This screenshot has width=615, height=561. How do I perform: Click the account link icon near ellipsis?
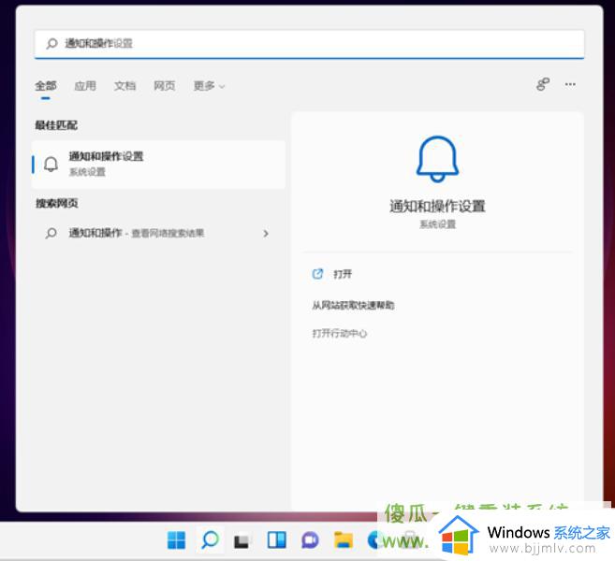pos(543,84)
